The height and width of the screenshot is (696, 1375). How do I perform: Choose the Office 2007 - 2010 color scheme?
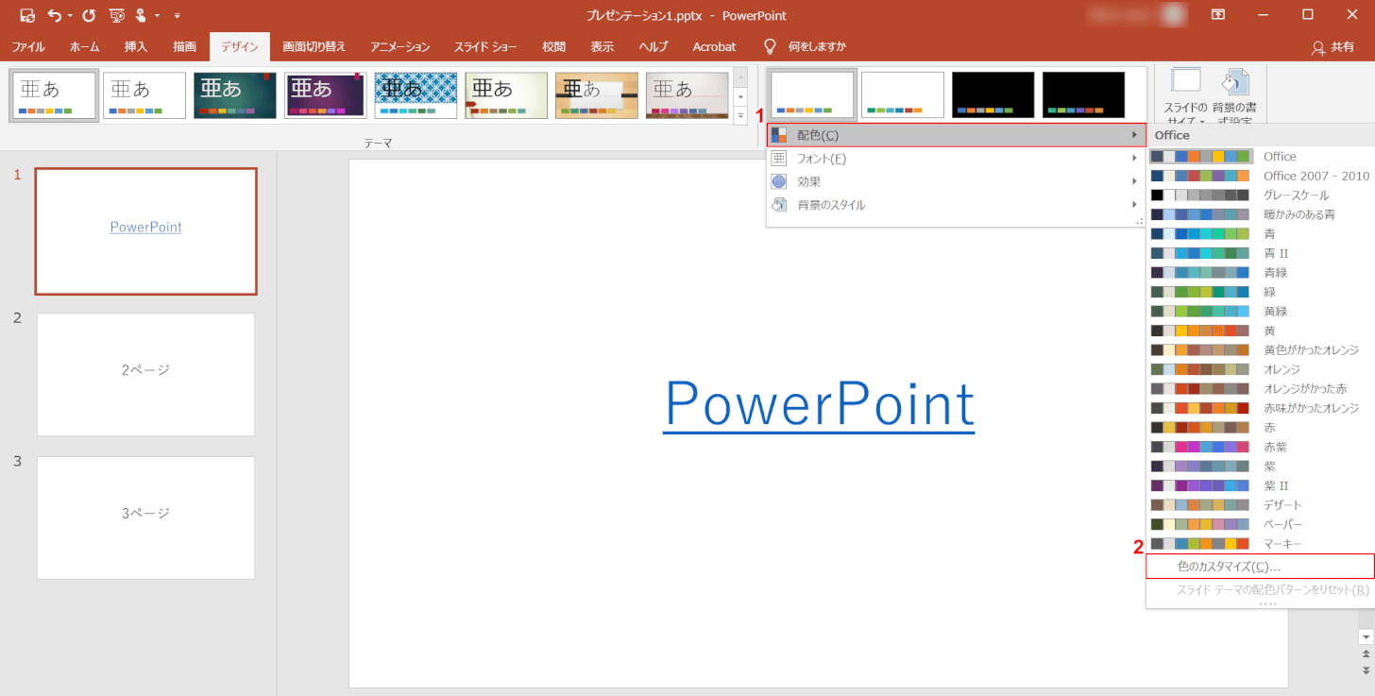1260,176
